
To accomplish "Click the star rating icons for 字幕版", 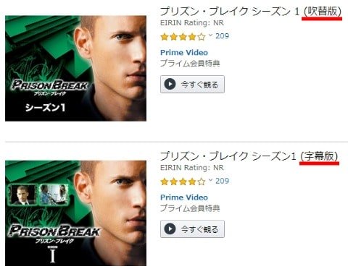I will (183, 182).
